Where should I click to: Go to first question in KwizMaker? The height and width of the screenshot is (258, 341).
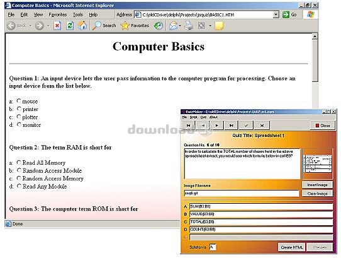coord(188,126)
